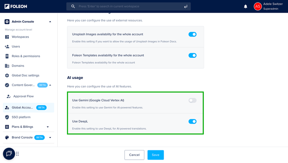The width and height of the screenshot is (288, 163).
Task: Click 'Use Gemini (Google Cloud Vertex AI)' label
Action: [98, 100]
